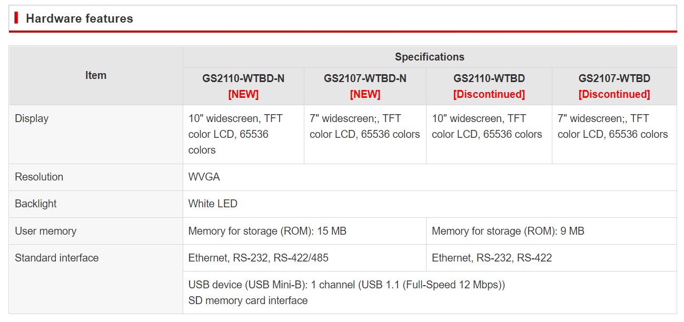Screen dimensions: 684x322
Task: Click the Backlight row label
Action: (36, 204)
